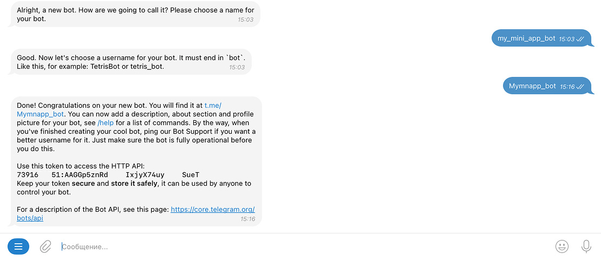
Task: Open the emoji picker smiley icon
Action: tap(562, 247)
